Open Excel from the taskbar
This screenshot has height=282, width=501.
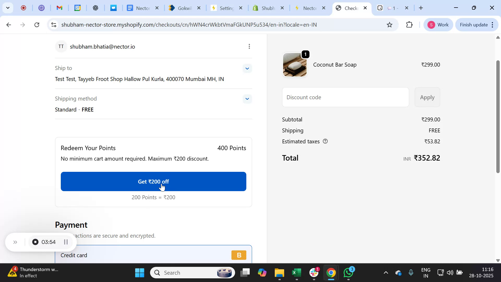click(x=296, y=272)
